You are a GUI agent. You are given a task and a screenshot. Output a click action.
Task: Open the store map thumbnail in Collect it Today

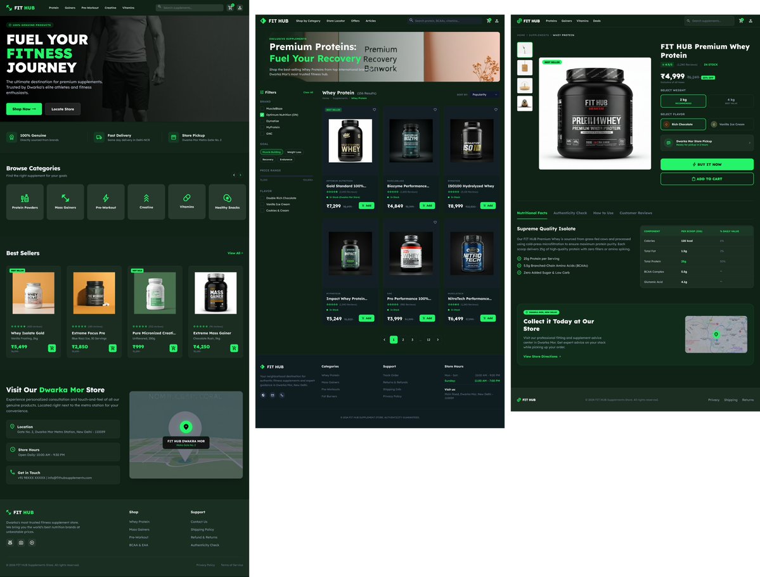point(716,334)
